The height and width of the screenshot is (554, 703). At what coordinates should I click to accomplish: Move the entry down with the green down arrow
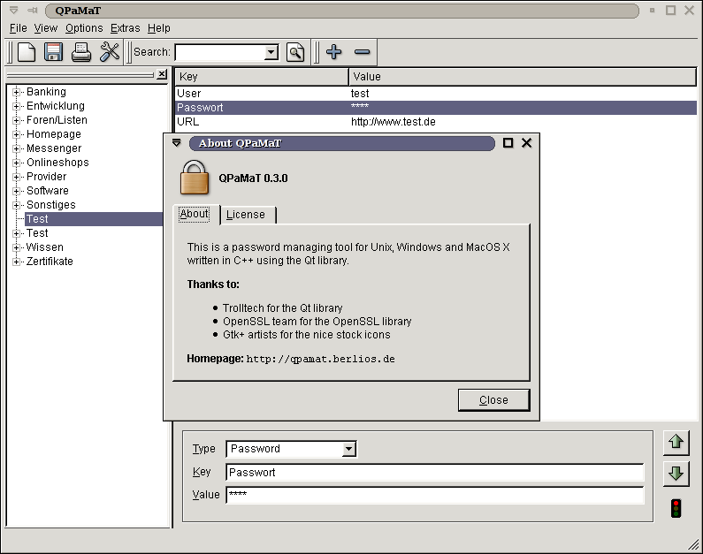pos(676,474)
